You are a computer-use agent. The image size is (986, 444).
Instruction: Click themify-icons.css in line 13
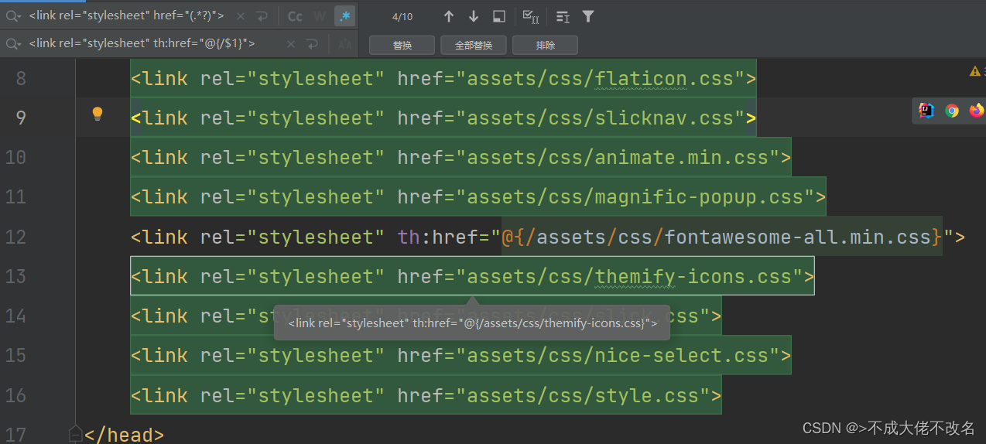[x=693, y=276]
